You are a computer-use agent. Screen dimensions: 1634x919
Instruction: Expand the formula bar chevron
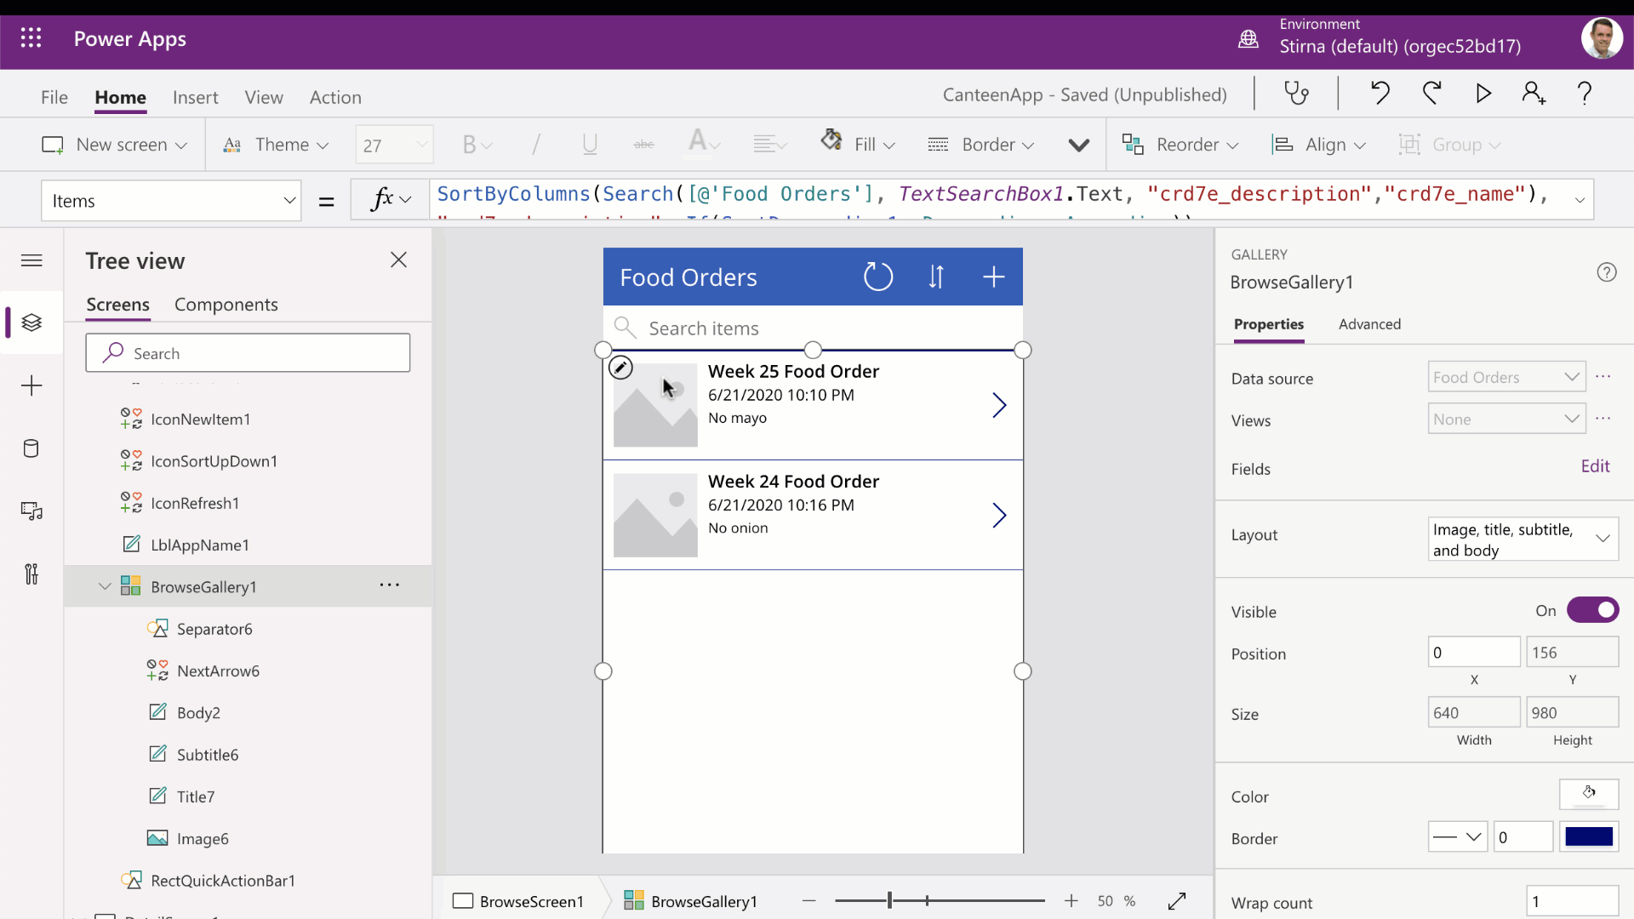[x=1580, y=201]
